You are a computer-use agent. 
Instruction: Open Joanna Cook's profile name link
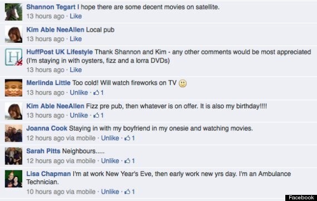point(47,128)
